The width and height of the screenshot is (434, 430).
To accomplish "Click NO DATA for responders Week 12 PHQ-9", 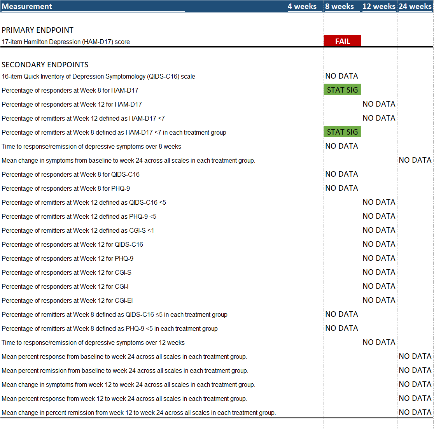I will pos(379,258).
